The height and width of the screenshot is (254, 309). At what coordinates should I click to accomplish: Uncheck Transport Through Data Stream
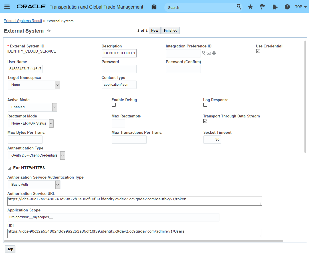click(x=205, y=121)
